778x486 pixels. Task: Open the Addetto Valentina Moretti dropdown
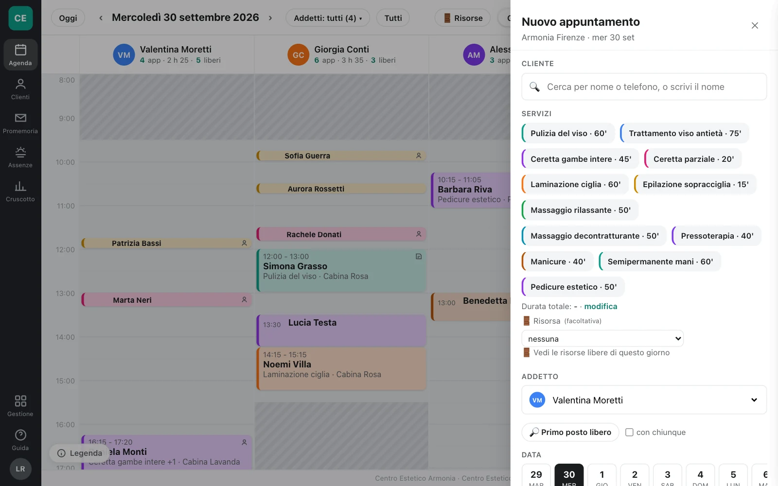[x=644, y=400]
